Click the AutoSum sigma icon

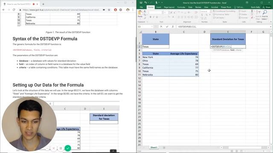coord(252,11)
